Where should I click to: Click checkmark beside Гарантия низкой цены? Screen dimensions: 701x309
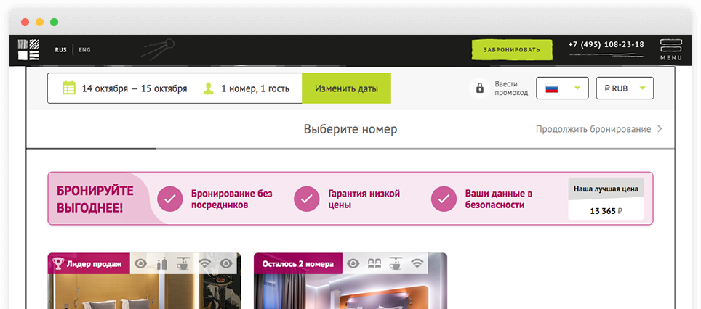coord(307,199)
